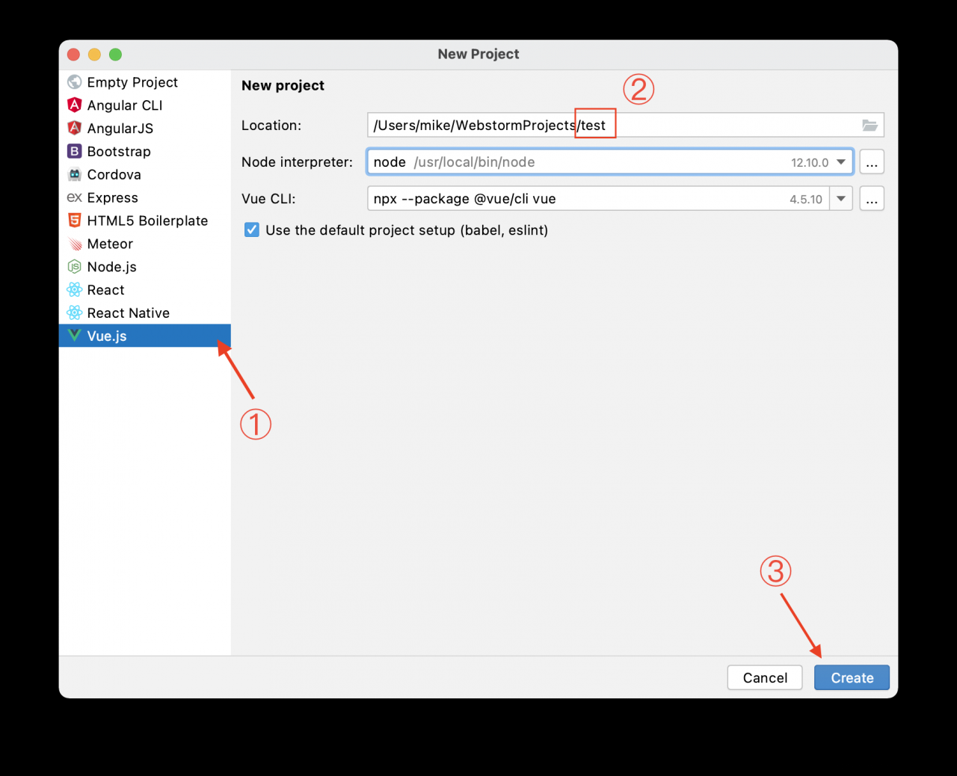Click the Vue.js green V icon
Viewport: 957px width, 776px height.
[74, 336]
